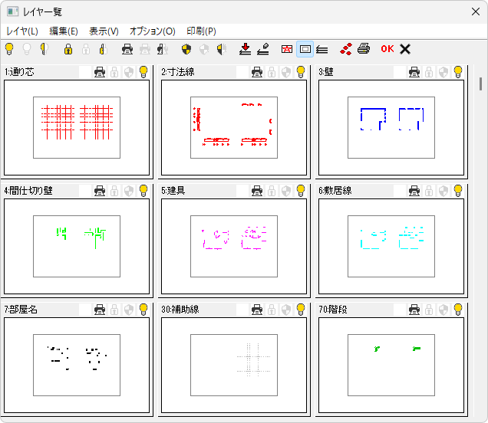Click the red download arrow toolbar icon
Screen dimensions: 488x423
pyautogui.click(x=246, y=49)
